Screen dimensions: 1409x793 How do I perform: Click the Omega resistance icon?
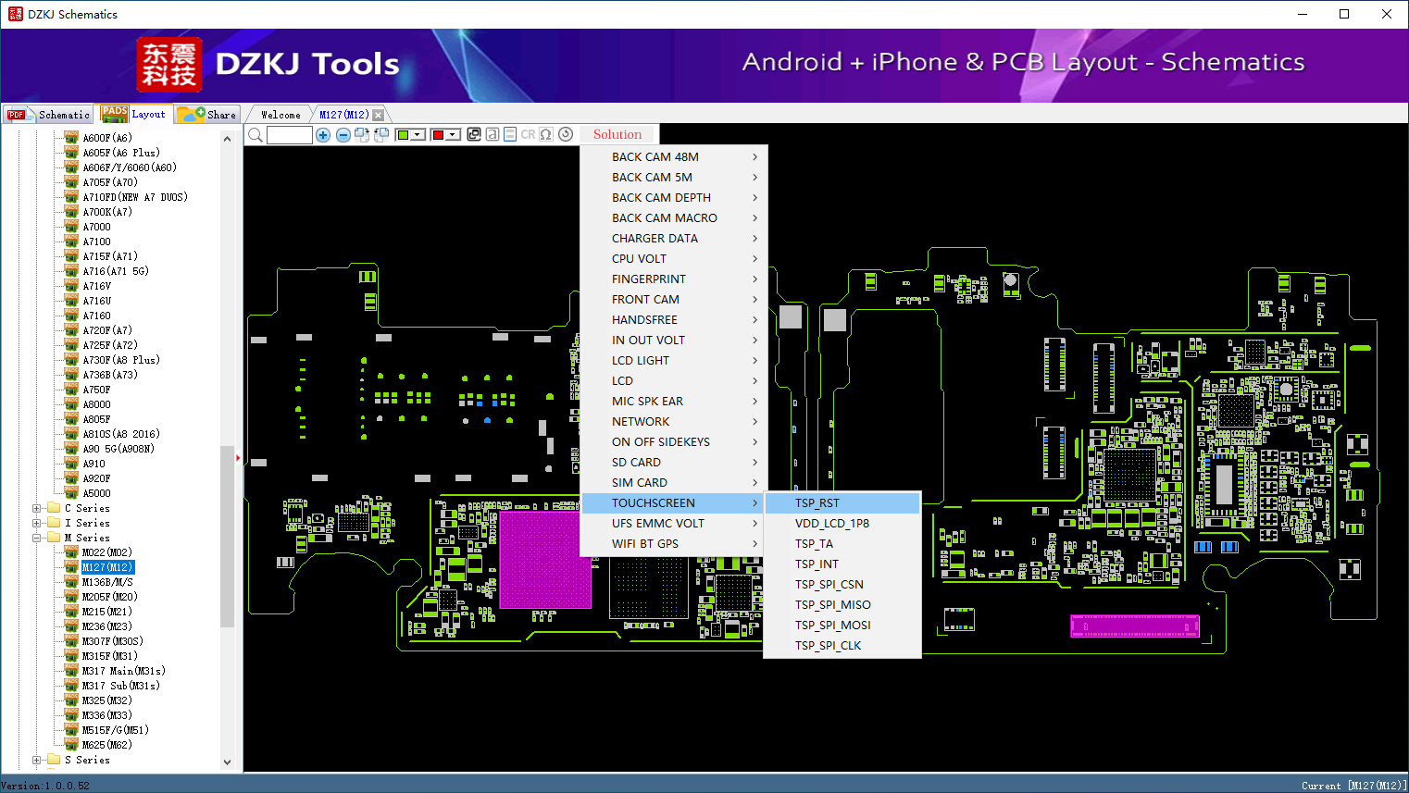(546, 134)
